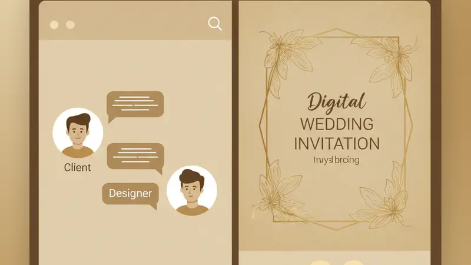Click the Client name label
471x265 pixels.
pos(77,167)
